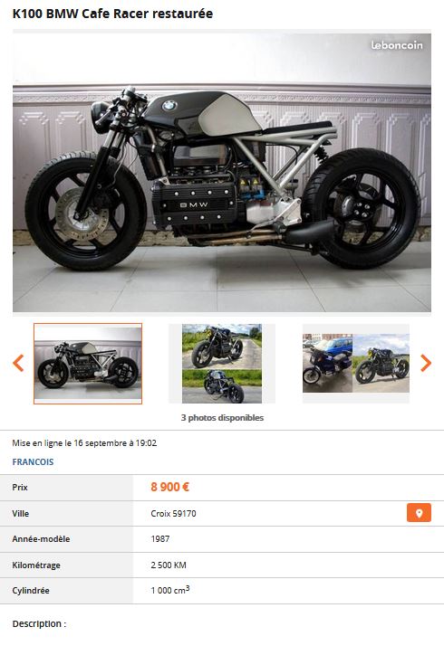Click the city text Croix 59170

point(173,513)
